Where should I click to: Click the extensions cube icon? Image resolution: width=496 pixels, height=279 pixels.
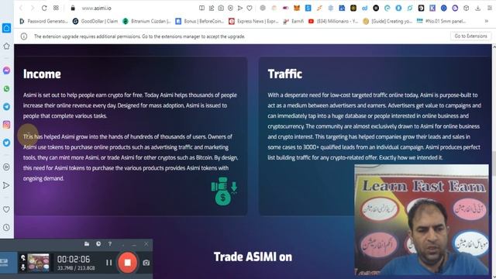[467, 9]
